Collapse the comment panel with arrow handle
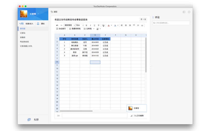 pyautogui.click(x=150, y=67)
